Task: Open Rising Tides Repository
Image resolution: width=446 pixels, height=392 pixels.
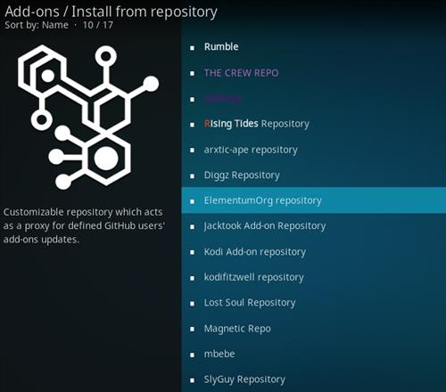Action: [x=314, y=124]
